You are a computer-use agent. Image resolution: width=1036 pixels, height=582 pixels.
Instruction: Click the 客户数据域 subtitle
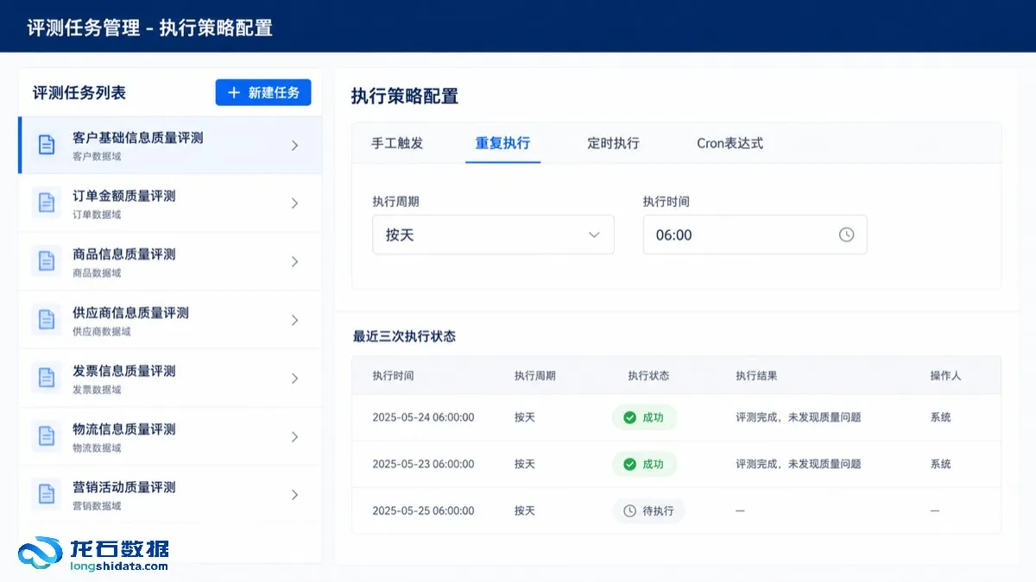click(x=97, y=157)
